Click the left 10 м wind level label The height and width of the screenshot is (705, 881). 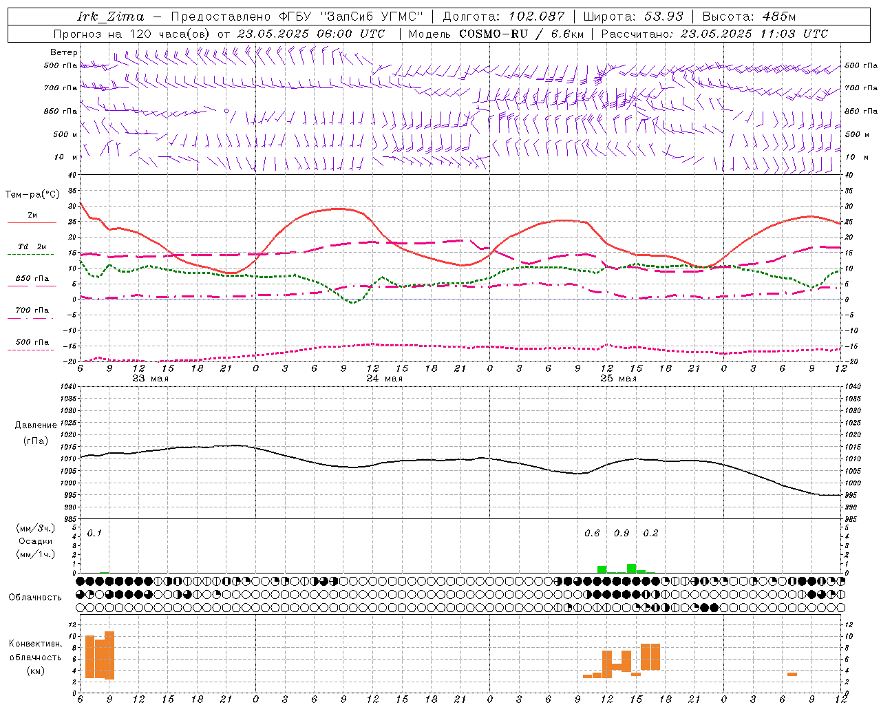[65, 157]
